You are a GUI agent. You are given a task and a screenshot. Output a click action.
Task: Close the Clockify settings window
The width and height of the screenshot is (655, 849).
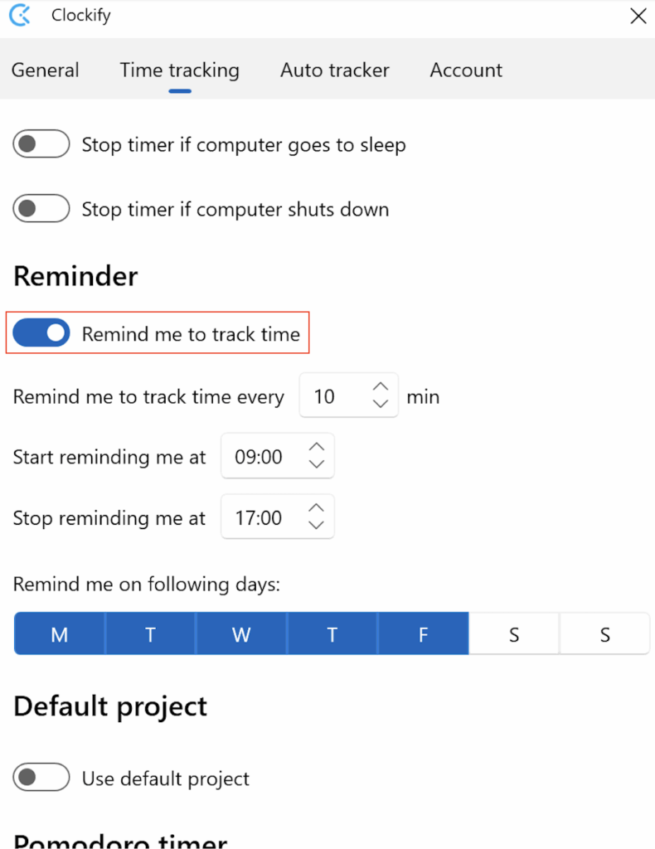(x=638, y=16)
